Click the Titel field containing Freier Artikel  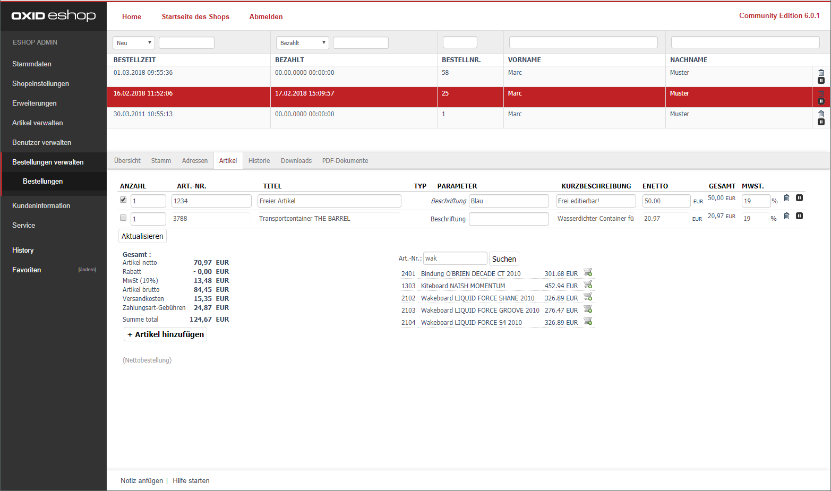(329, 201)
